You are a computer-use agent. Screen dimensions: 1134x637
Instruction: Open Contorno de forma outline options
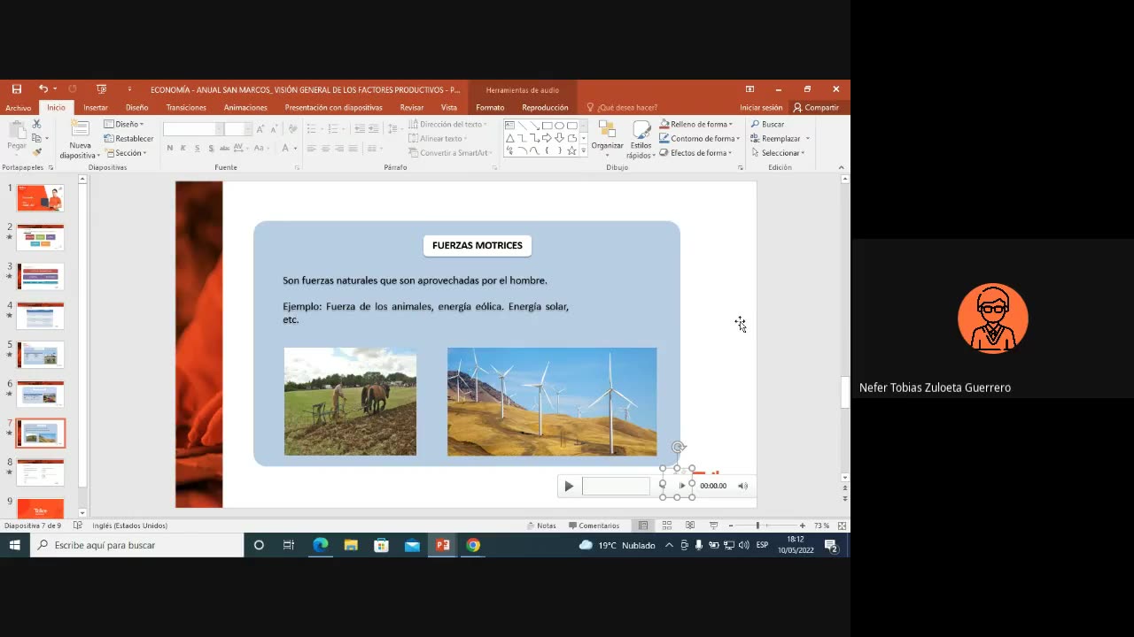tap(698, 138)
